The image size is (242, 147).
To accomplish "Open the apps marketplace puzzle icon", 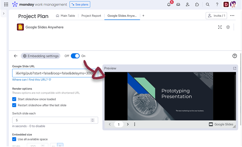I will tap(197, 5).
